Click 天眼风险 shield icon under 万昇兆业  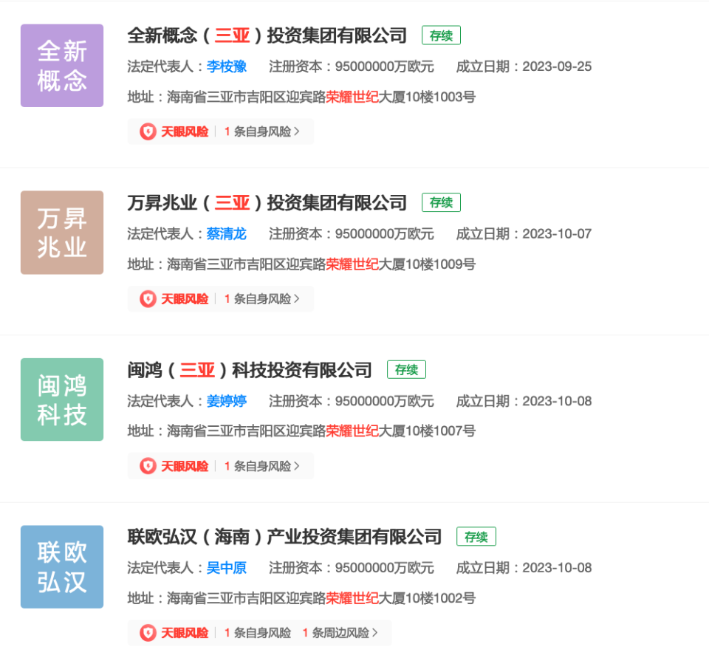click(x=148, y=299)
